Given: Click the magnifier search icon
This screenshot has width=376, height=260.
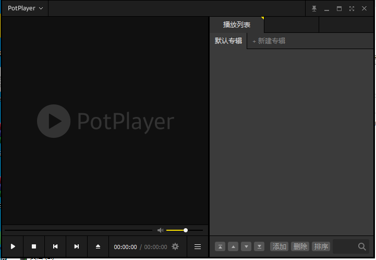Looking at the screenshot, I should point(362,246).
